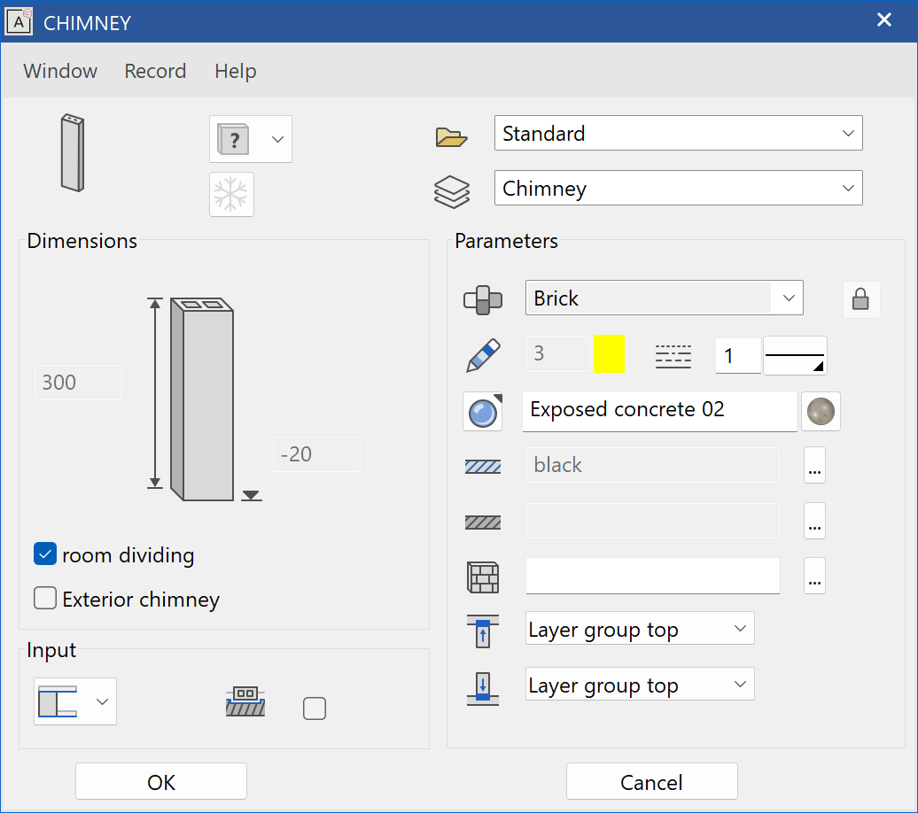Click the yellow folder catalog icon
Image resolution: width=918 pixels, height=813 pixels.
click(451, 137)
